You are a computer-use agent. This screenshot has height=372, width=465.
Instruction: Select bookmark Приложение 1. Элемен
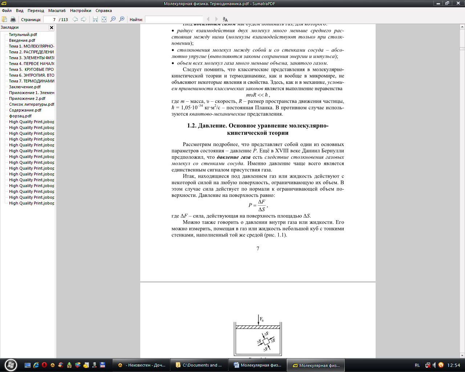pyautogui.click(x=31, y=93)
